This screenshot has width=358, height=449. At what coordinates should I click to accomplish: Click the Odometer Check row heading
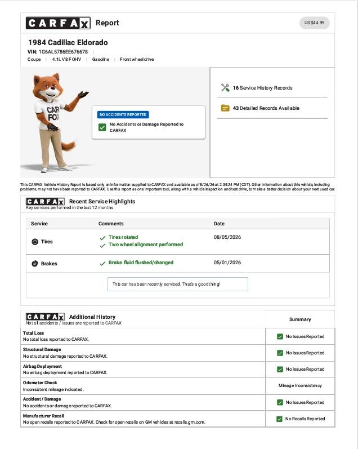[x=40, y=383]
